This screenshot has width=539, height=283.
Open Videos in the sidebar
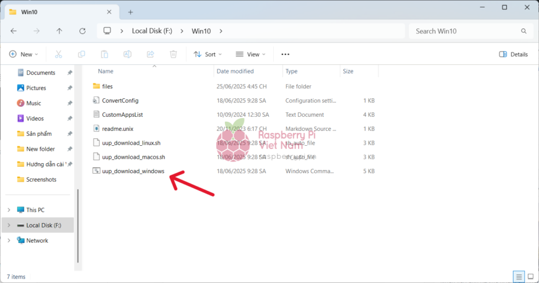click(x=35, y=119)
